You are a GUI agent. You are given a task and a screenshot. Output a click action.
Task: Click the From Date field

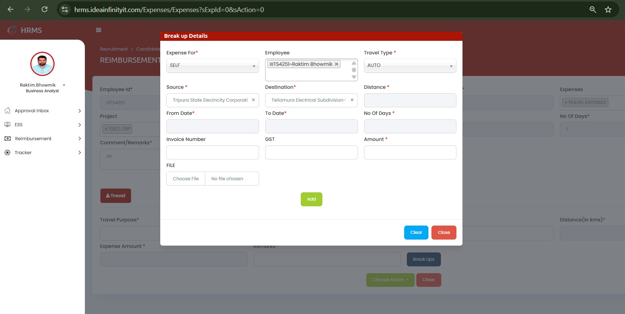pos(212,126)
